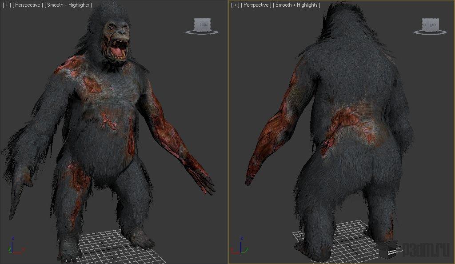The height and width of the screenshot is (264, 455).
Task: Click the home grid under the gorilla in the left viewport
Action: pos(116,247)
